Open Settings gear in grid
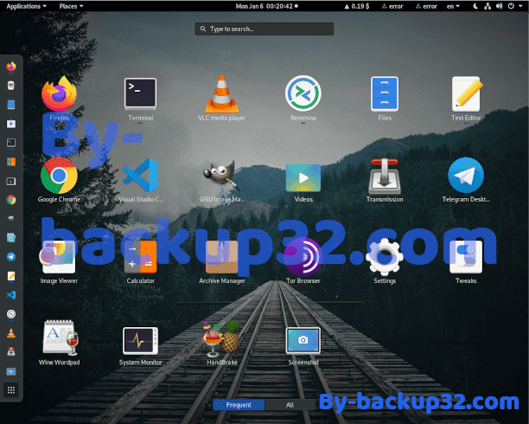The height and width of the screenshot is (424, 529). tap(385, 257)
